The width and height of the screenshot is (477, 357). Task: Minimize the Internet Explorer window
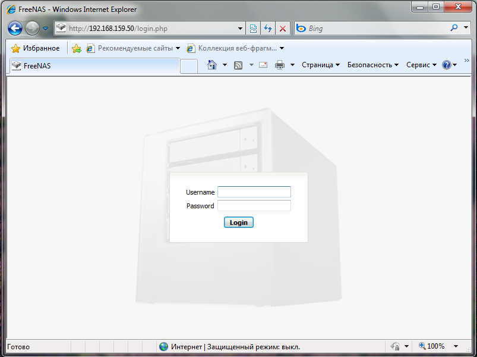[x=420, y=7]
